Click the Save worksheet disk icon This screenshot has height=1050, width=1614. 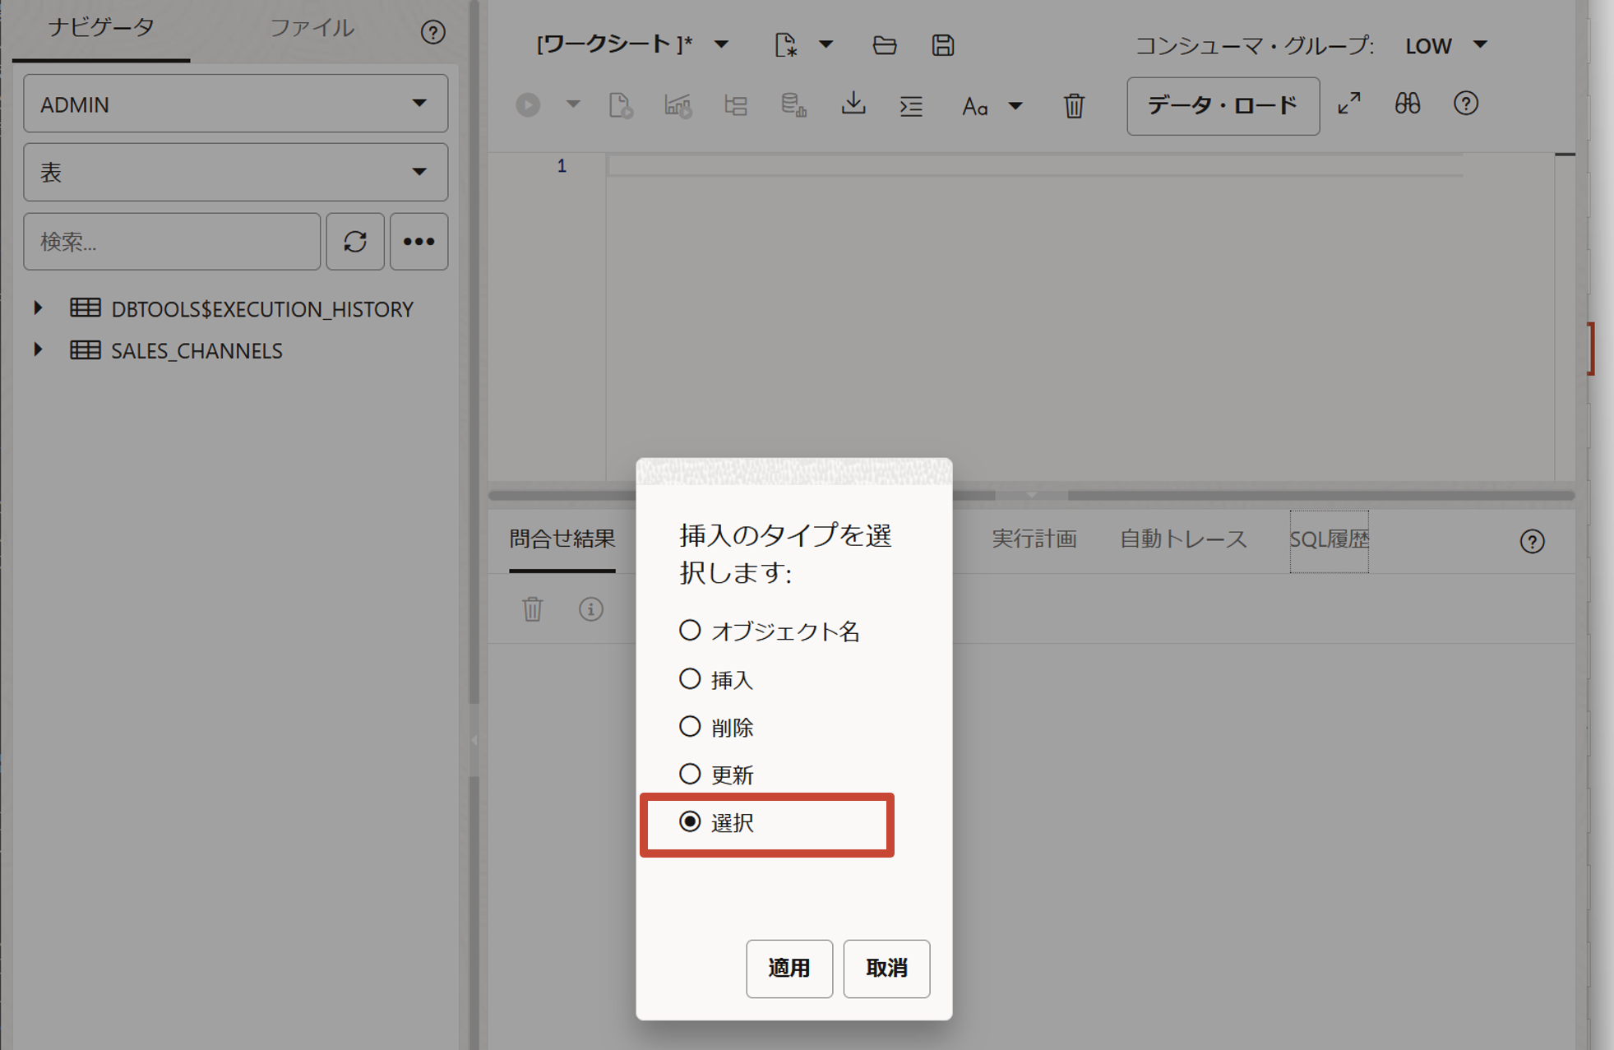tap(943, 45)
